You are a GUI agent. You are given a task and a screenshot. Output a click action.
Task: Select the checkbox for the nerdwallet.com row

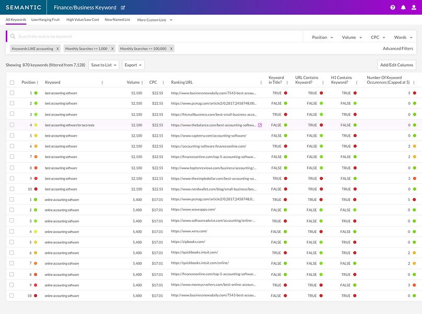(12, 189)
